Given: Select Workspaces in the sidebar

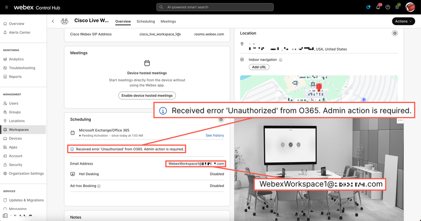Looking at the screenshot, I should pos(23,130).
